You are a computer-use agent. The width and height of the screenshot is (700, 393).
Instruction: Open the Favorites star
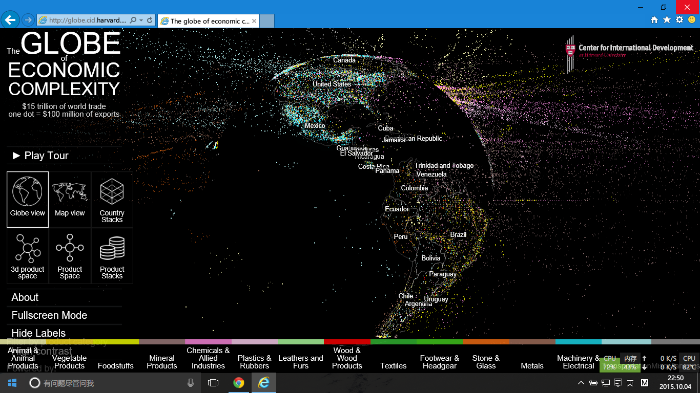667,20
